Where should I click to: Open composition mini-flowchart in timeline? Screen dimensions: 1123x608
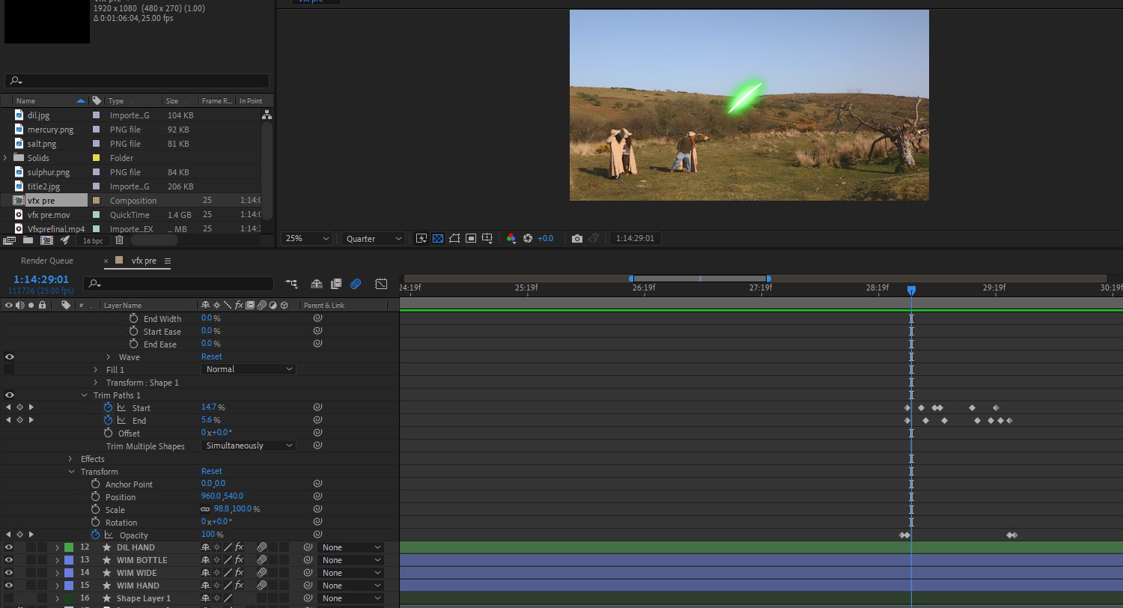tap(291, 284)
